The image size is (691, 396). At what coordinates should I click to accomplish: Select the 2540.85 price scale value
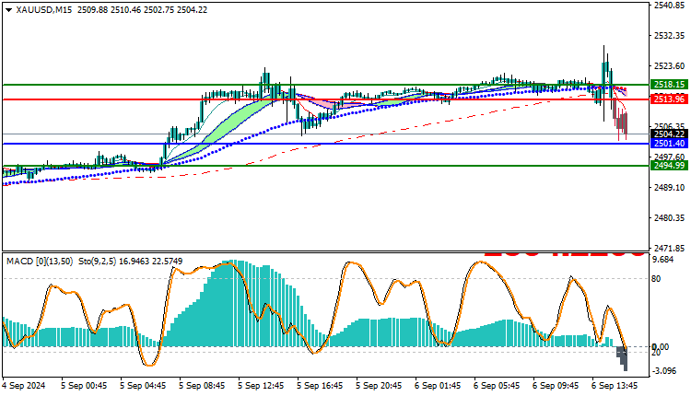[x=670, y=6]
